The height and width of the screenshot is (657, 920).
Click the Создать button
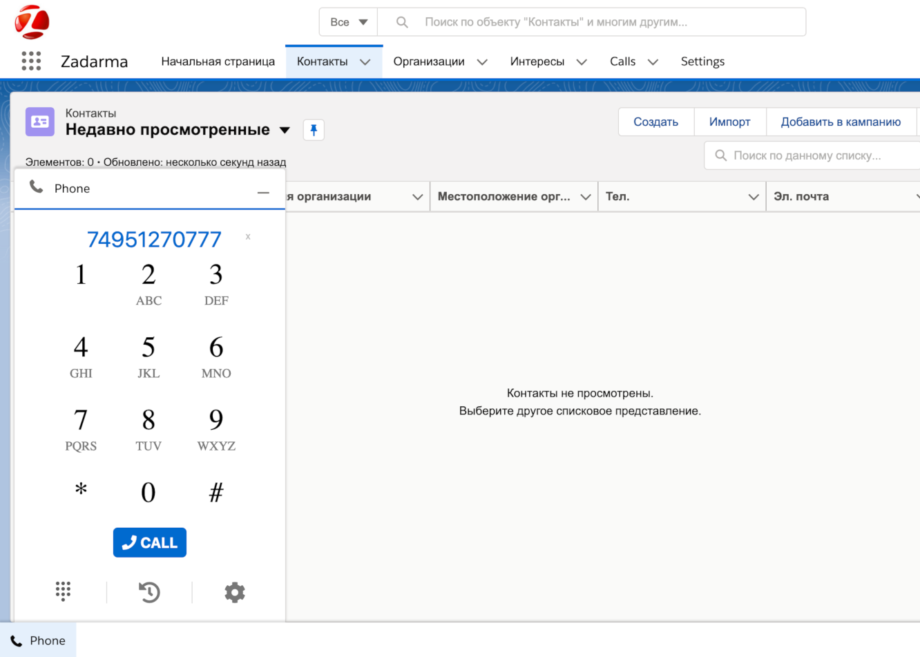pyautogui.click(x=655, y=122)
